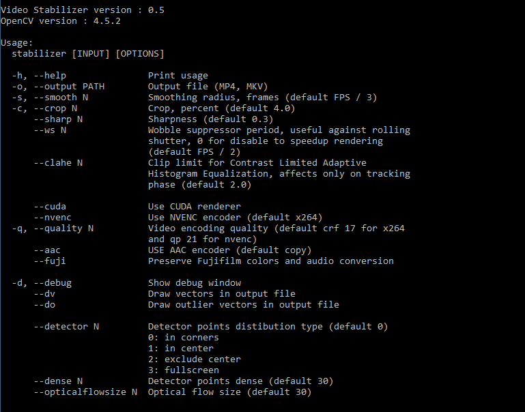Click the --detector N option
The width and height of the screenshot is (525, 412).
pos(66,327)
